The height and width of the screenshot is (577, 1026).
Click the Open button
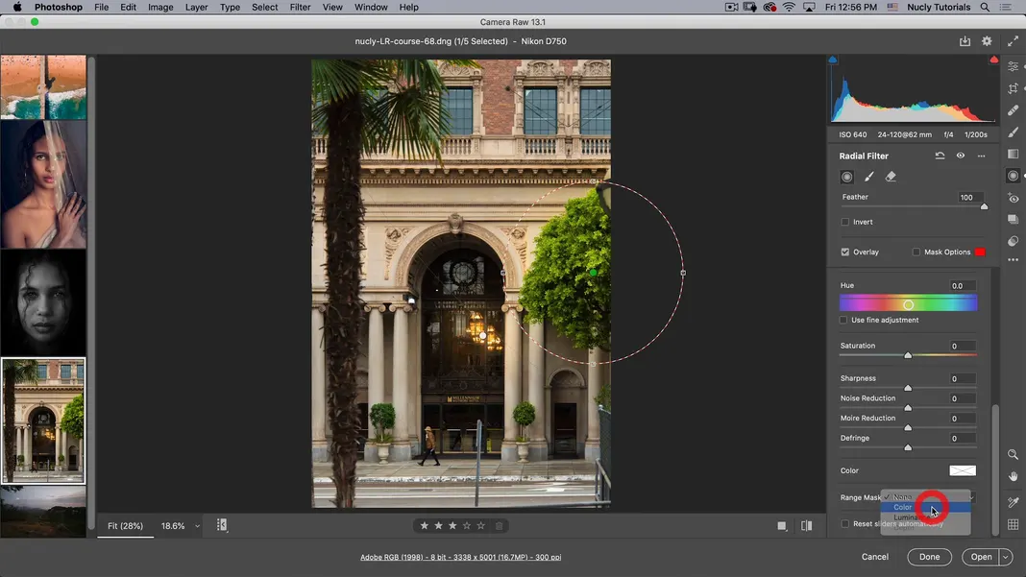click(981, 557)
